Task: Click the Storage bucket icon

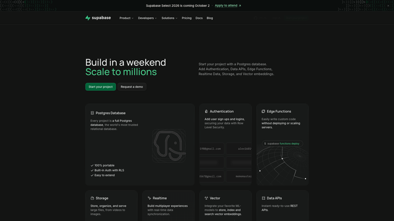Action: pos(92,198)
